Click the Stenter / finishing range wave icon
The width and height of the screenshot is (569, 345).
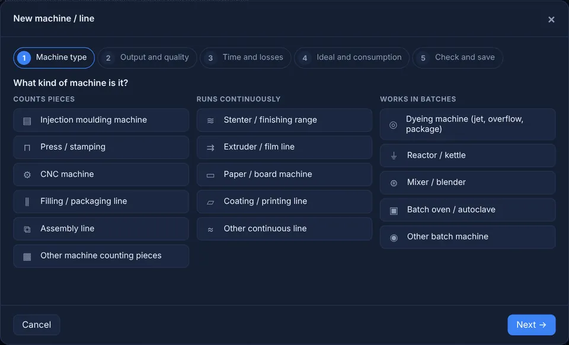pos(210,120)
